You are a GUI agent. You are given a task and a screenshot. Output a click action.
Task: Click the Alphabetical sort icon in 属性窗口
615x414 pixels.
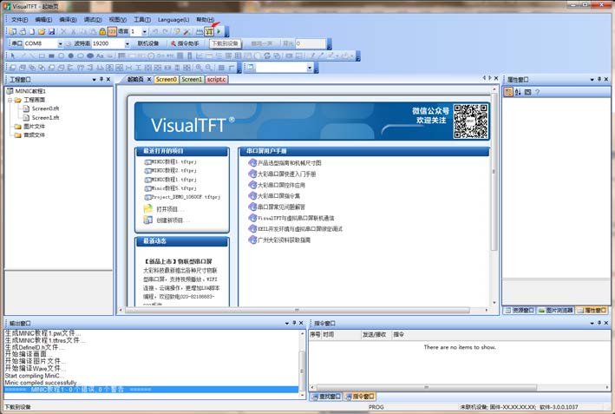point(518,92)
